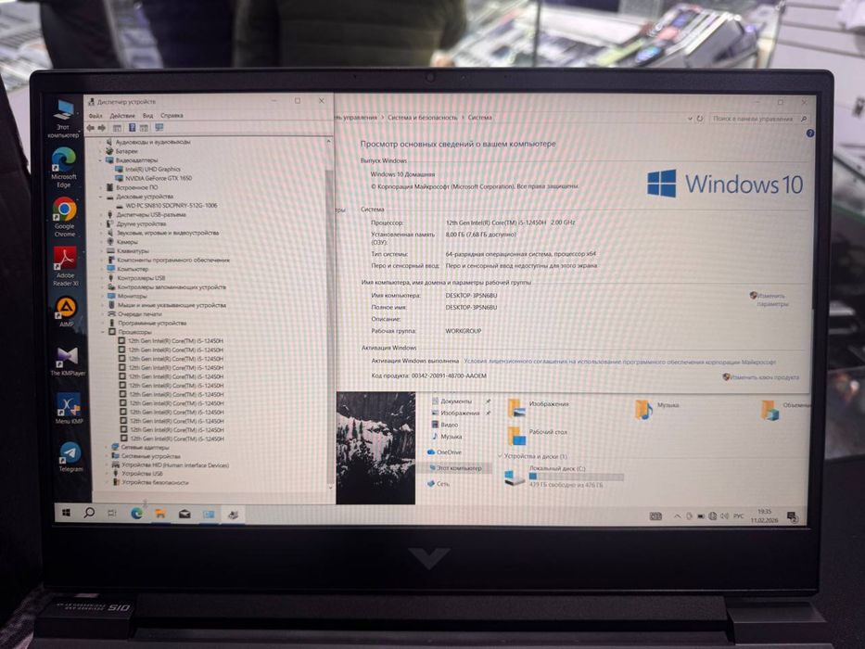Click the control panel search field
Screen dimensions: 865x649
pos(759,119)
